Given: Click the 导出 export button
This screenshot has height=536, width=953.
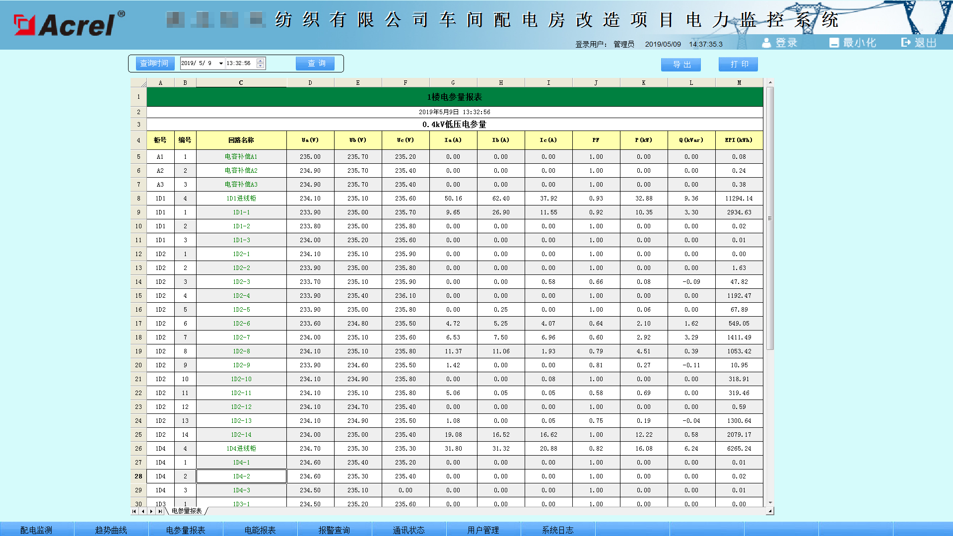Looking at the screenshot, I should (681, 65).
